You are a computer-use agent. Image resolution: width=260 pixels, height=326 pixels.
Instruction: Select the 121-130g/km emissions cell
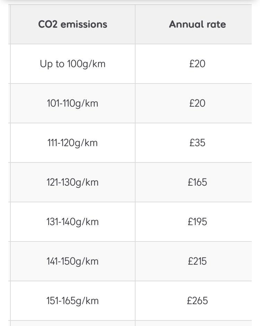72,182
